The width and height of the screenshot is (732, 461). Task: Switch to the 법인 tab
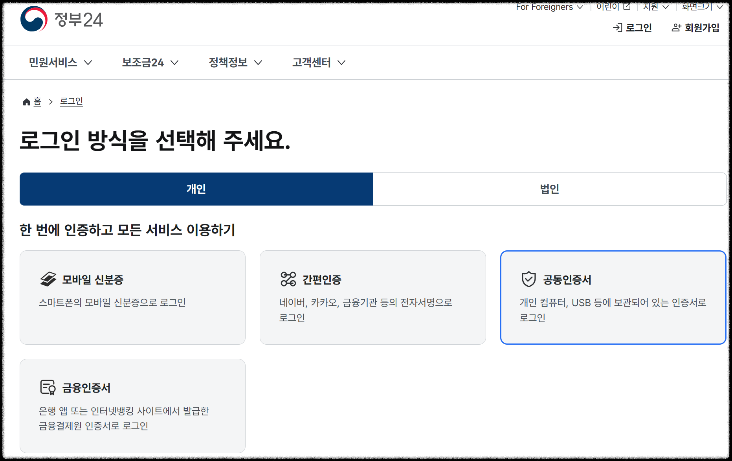(x=549, y=189)
